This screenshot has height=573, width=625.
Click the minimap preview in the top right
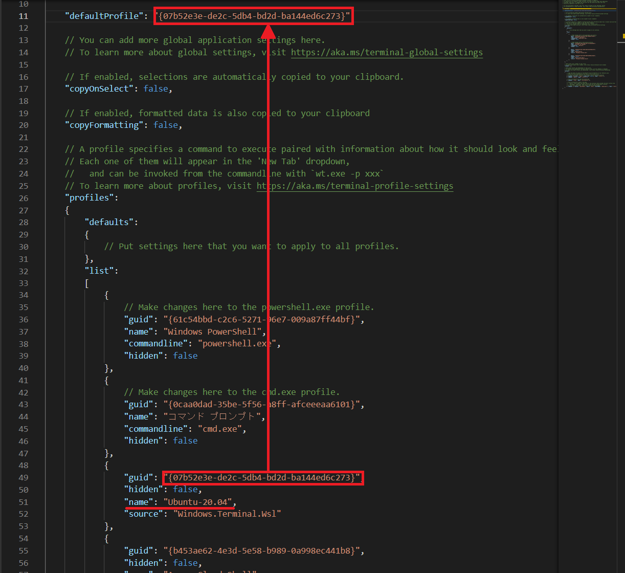click(589, 46)
